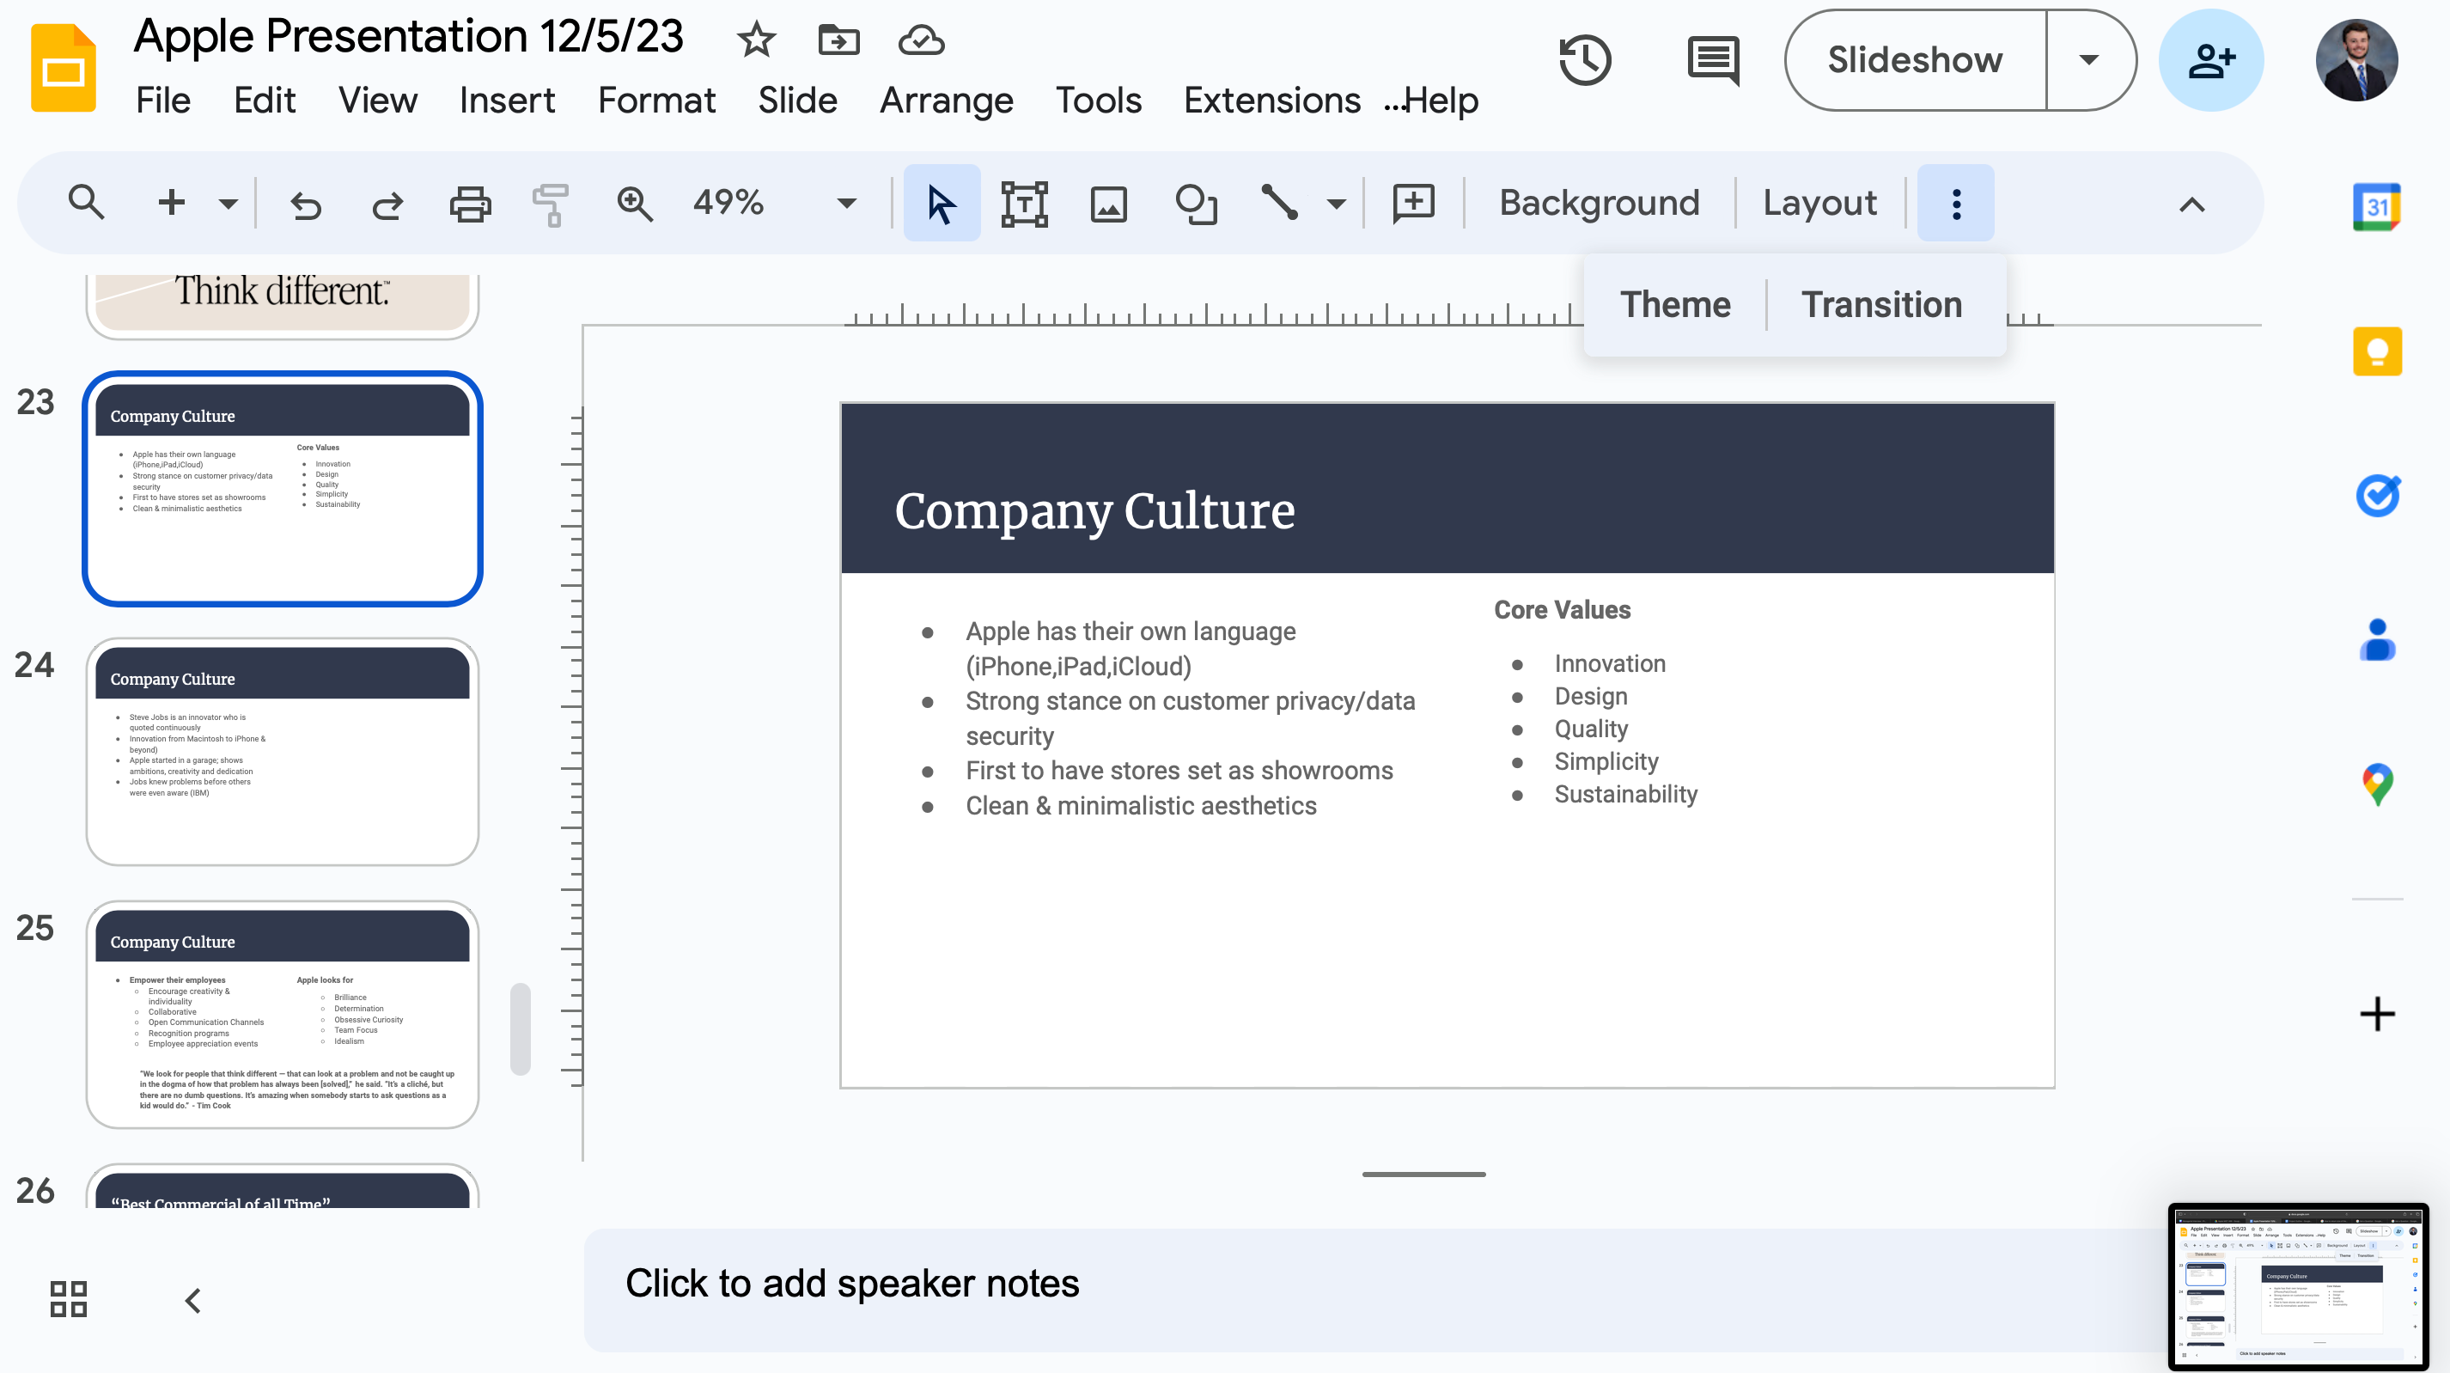Open the shape insertion tool
The image size is (2450, 1373).
[1196, 203]
